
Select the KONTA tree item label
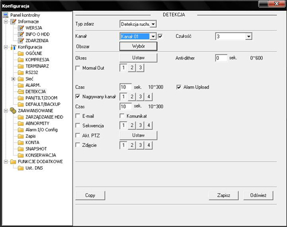click(x=33, y=143)
